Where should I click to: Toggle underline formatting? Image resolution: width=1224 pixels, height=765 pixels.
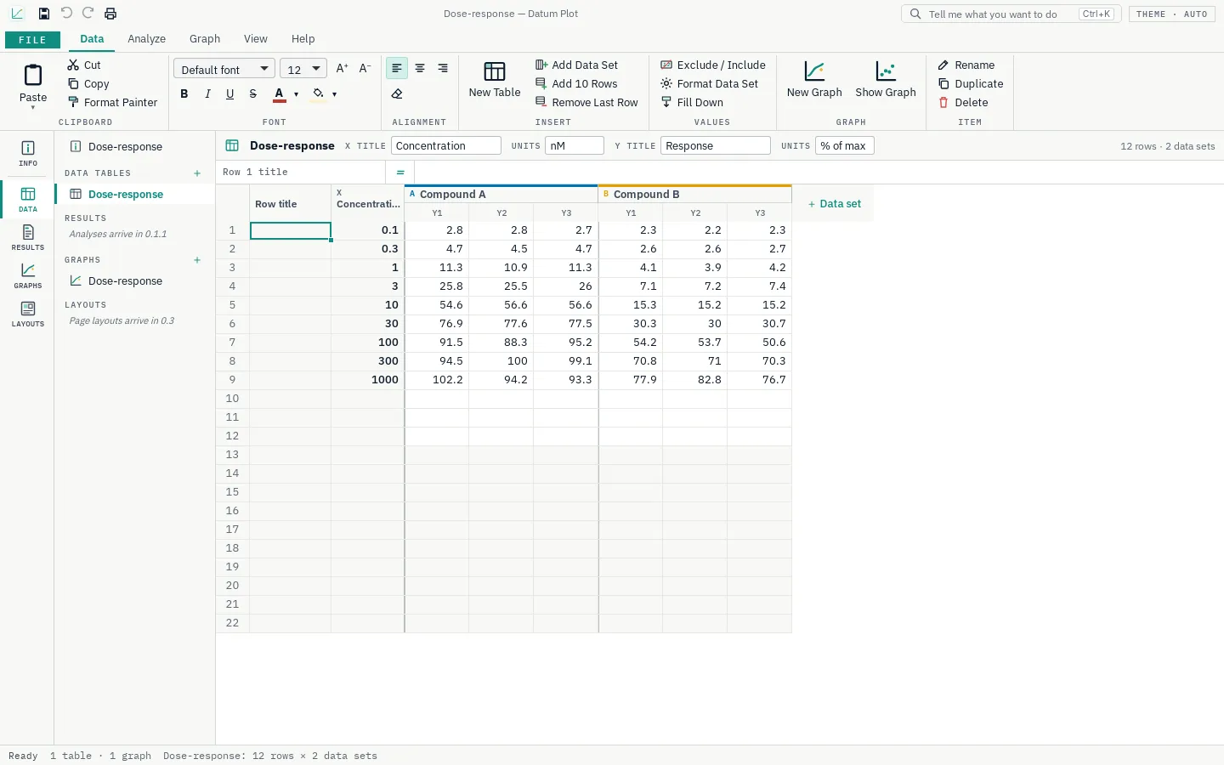[230, 93]
